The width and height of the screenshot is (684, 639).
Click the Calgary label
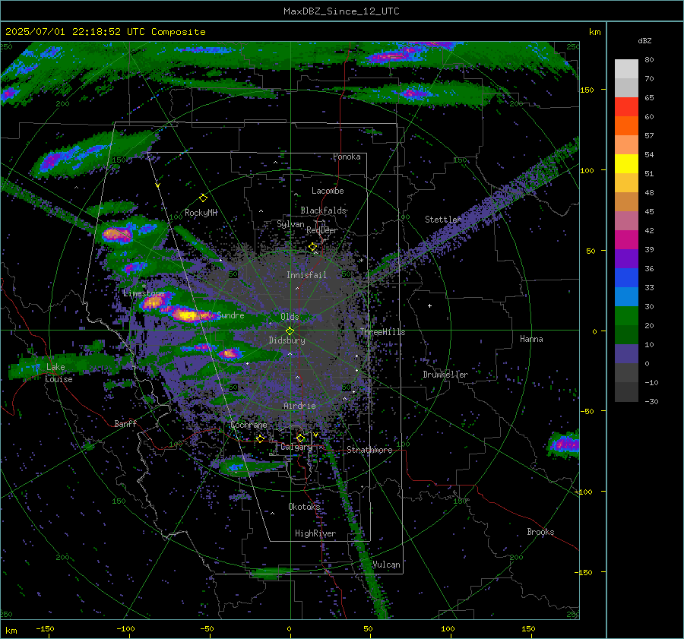tap(296, 447)
